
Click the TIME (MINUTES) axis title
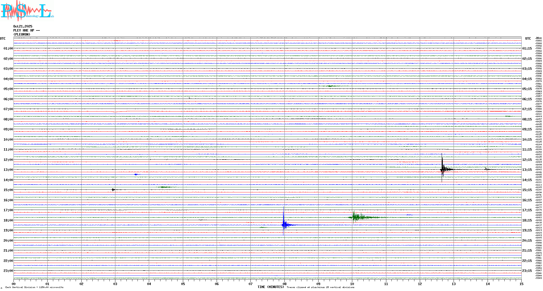click(270, 287)
